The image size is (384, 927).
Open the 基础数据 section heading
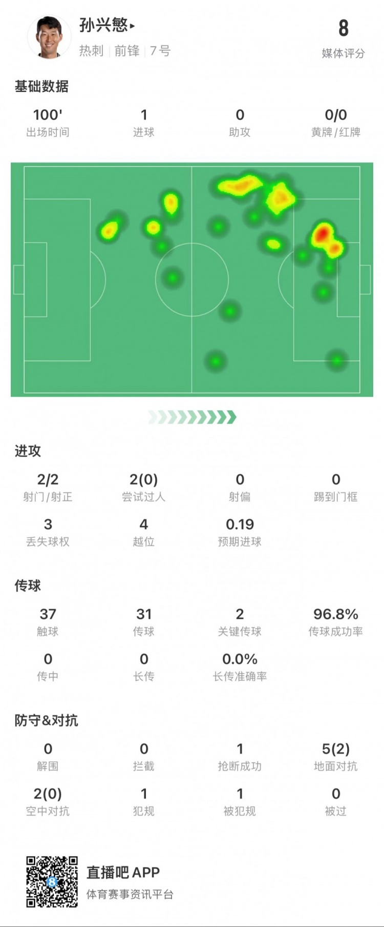point(41,86)
